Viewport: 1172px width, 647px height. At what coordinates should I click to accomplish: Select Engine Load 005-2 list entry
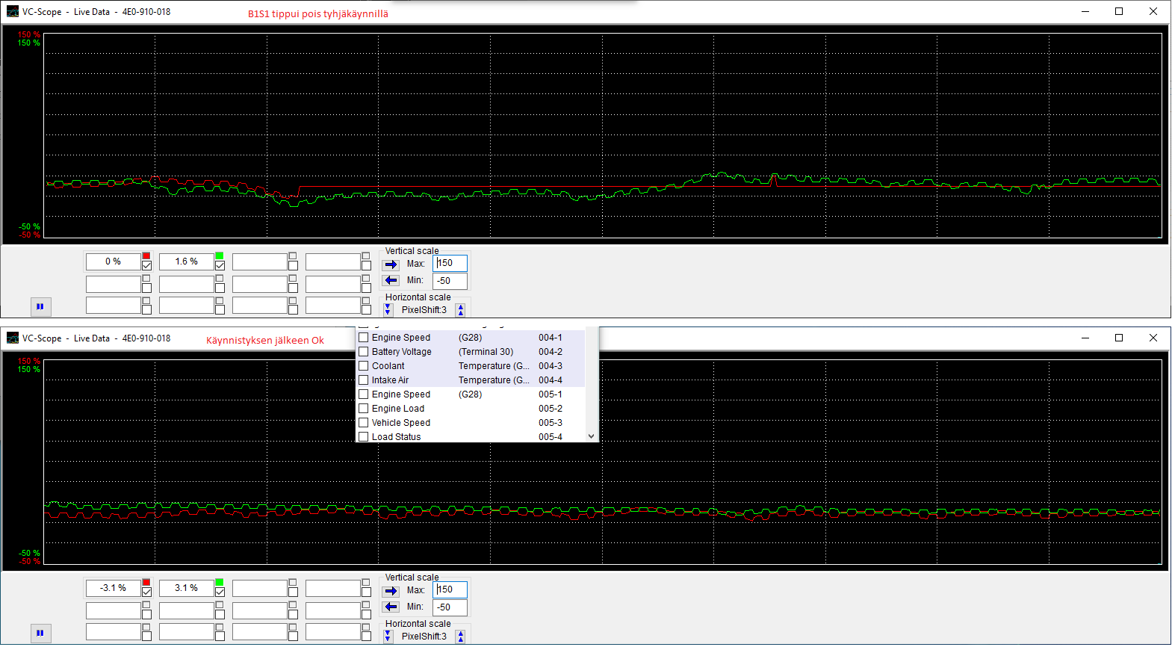point(398,409)
